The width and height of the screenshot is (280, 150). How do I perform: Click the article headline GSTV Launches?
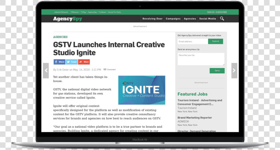pyautogui.click(x=109, y=48)
